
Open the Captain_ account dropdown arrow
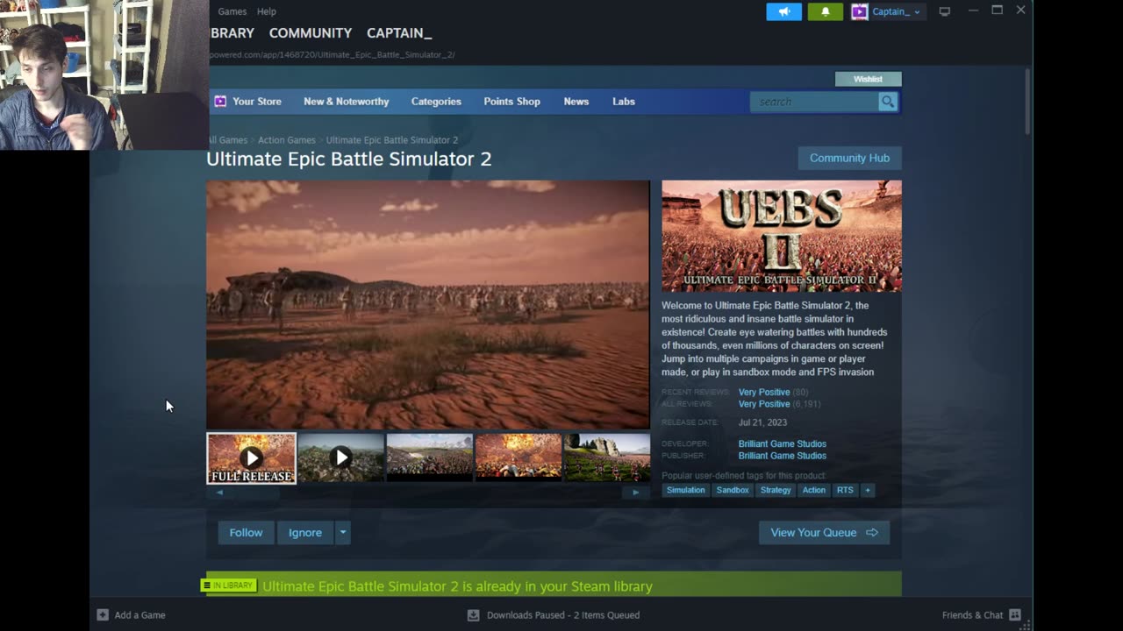click(x=917, y=12)
